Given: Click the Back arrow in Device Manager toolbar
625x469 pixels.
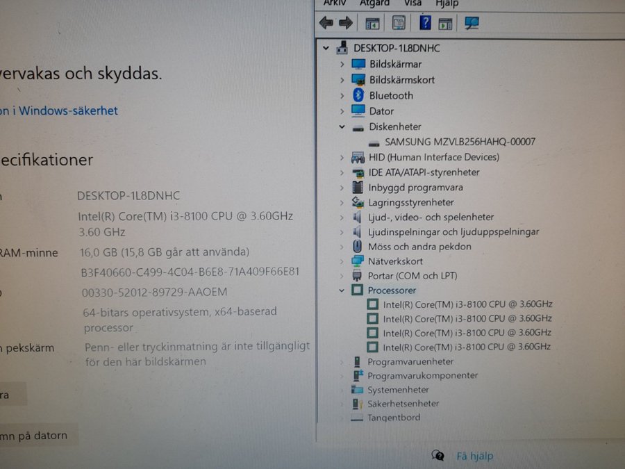Looking at the screenshot, I should 326,23.
